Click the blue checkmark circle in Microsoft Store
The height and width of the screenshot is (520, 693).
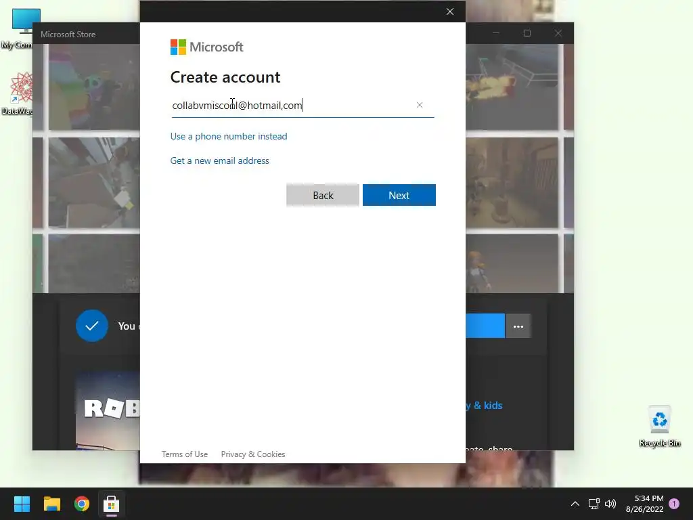pos(92,326)
